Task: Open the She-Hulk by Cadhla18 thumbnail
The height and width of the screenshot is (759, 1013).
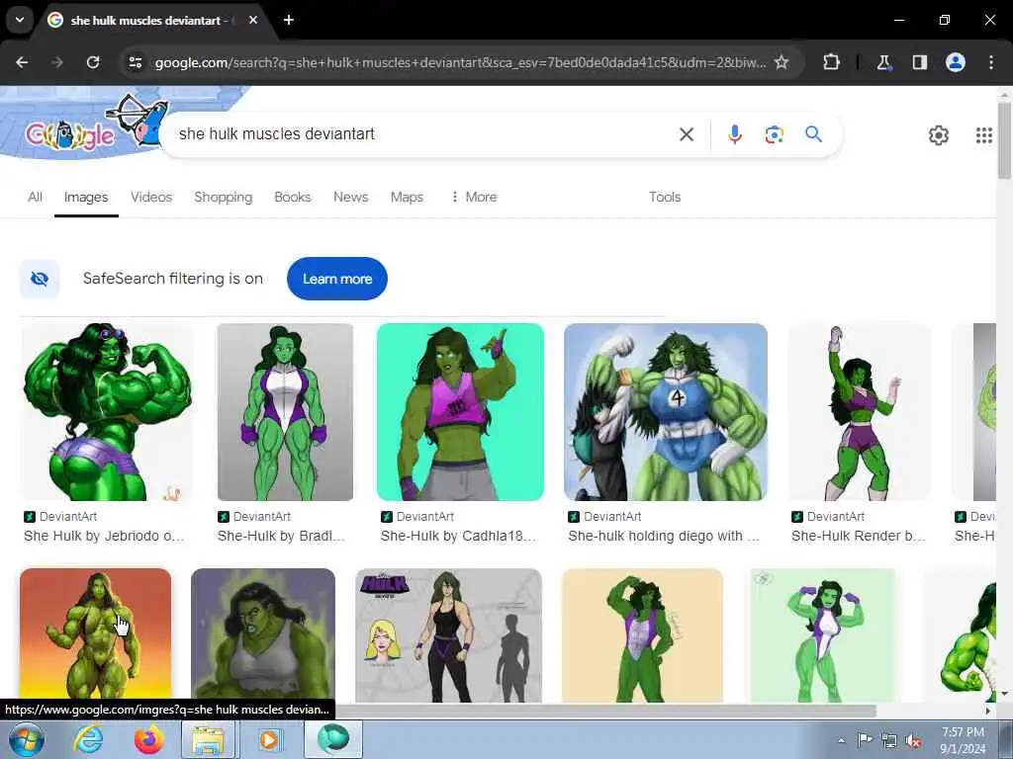Action: point(460,412)
